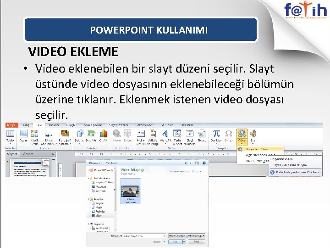Close the slides pane with X
Screen dimensions: 330x248
tap(53, 154)
